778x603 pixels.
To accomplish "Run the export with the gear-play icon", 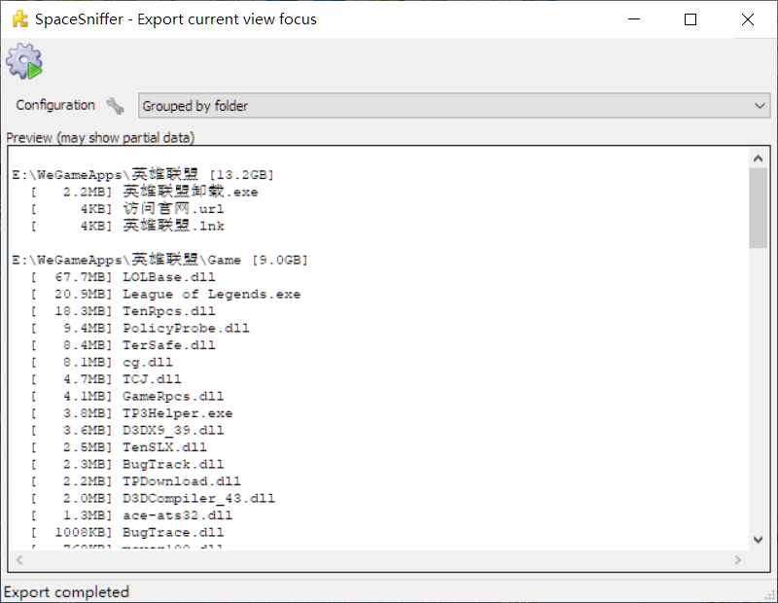I will (x=24, y=61).
